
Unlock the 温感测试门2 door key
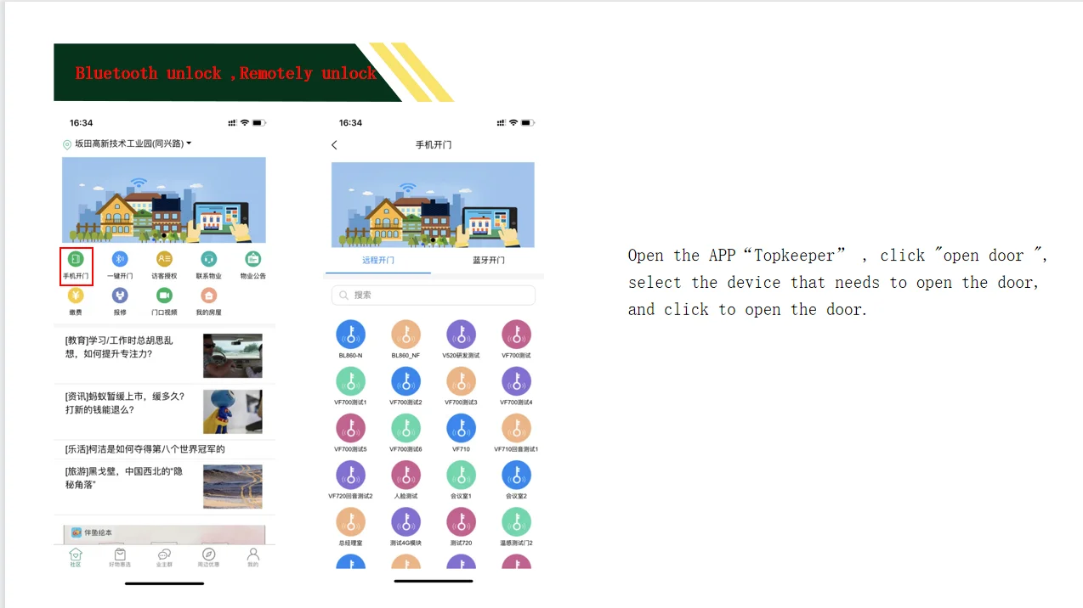pos(516,521)
